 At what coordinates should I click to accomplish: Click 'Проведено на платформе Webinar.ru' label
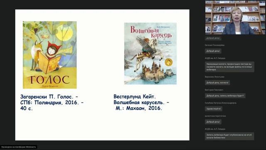click(18, 147)
